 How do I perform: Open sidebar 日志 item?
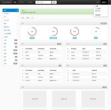coord(11,63)
